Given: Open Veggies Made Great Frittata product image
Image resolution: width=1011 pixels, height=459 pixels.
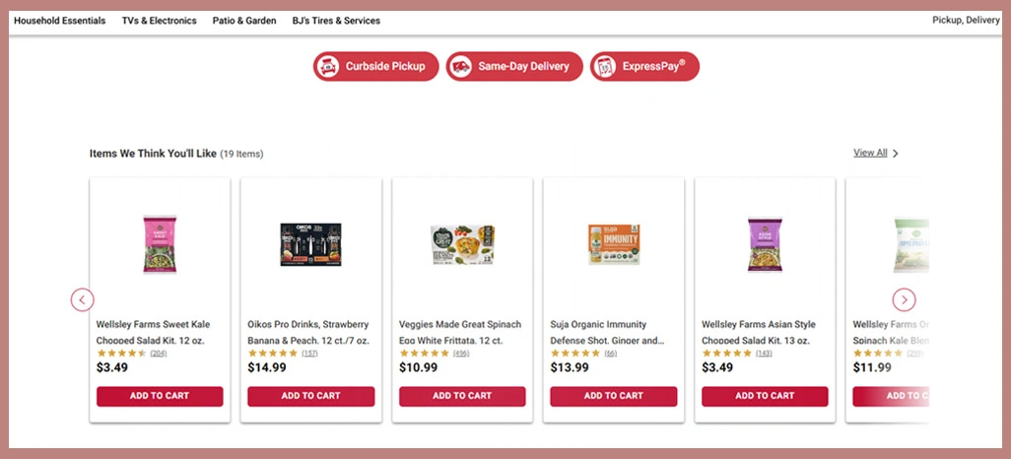Looking at the screenshot, I should pyautogui.click(x=462, y=244).
